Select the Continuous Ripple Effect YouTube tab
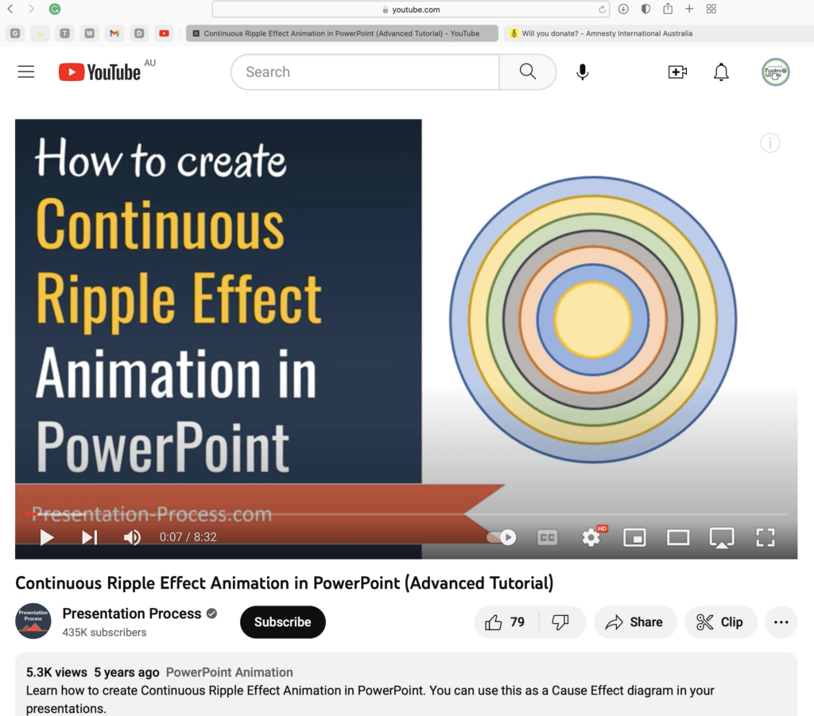 tap(342, 33)
